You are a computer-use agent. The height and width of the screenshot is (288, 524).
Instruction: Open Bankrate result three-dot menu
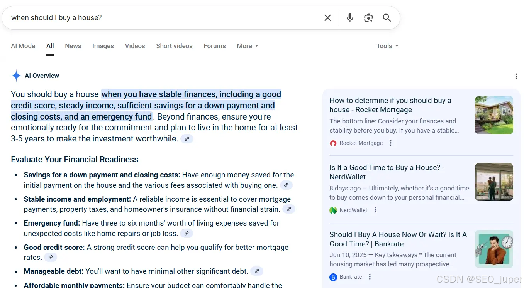370,277
